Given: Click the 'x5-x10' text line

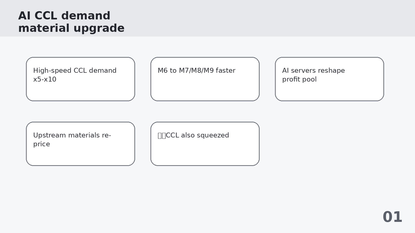Looking at the screenshot, I should coord(45,79).
